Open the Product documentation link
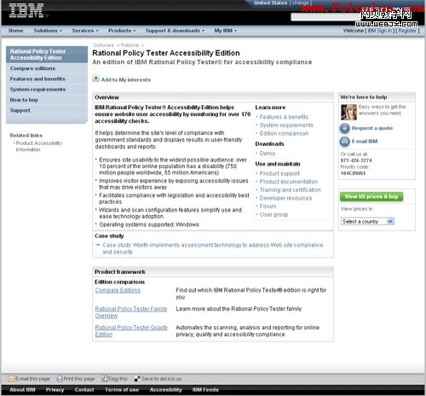426x396 pixels. [289, 182]
